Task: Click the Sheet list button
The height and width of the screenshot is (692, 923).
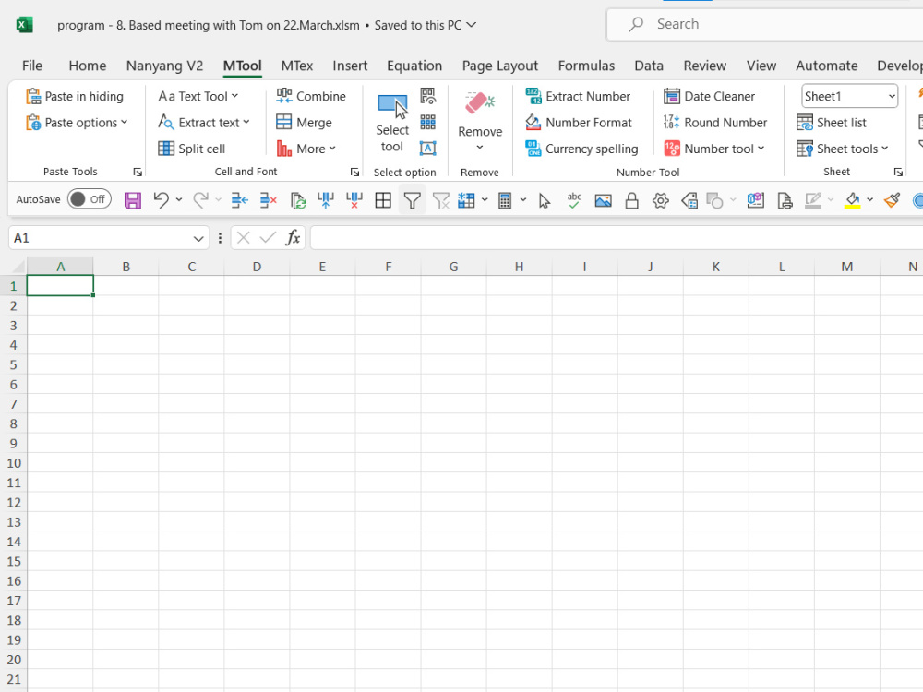Action: coord(832,123)
